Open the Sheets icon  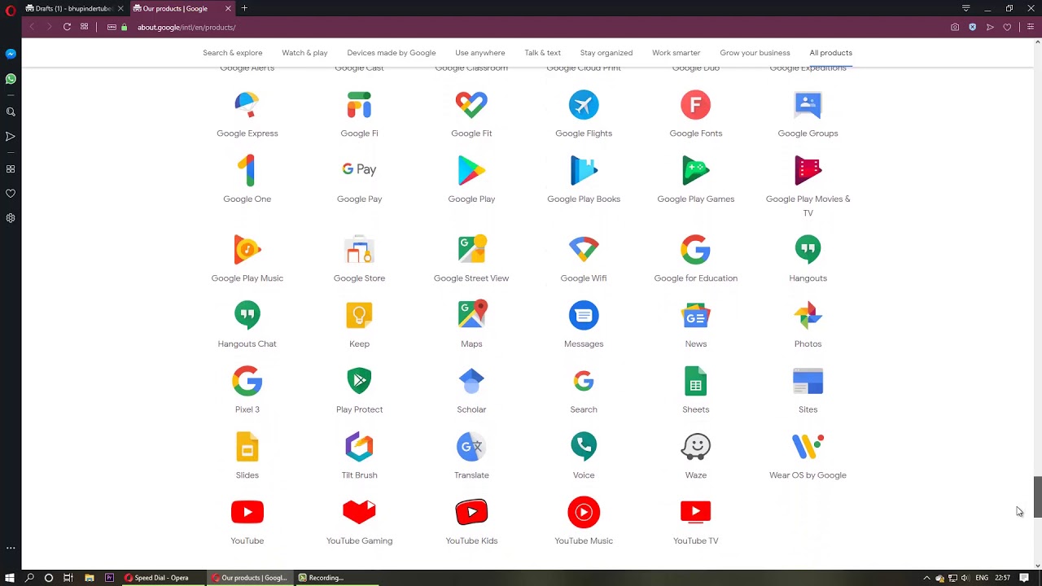(696, 381)
